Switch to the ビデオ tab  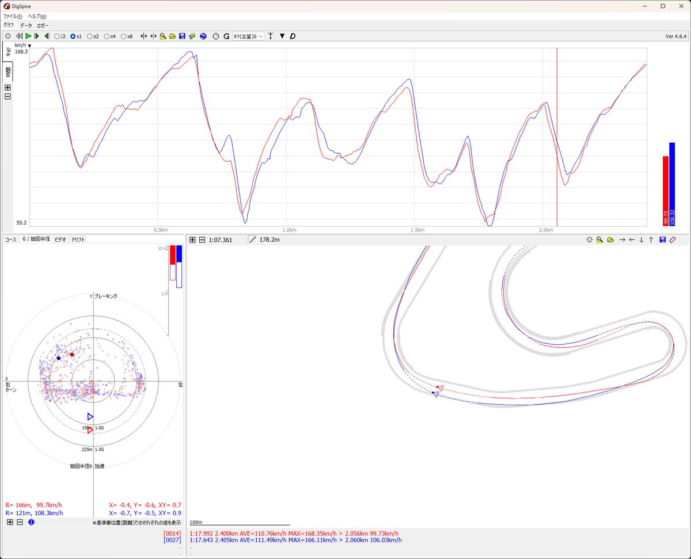point(60,239)
